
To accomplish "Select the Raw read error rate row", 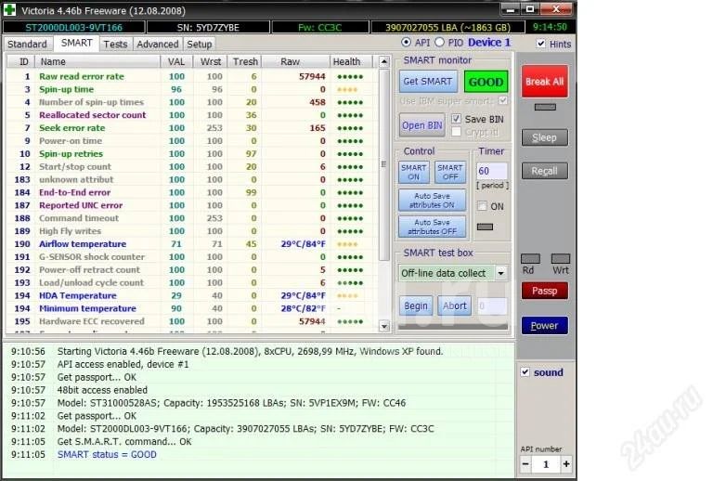I will (x=192, y=76).
